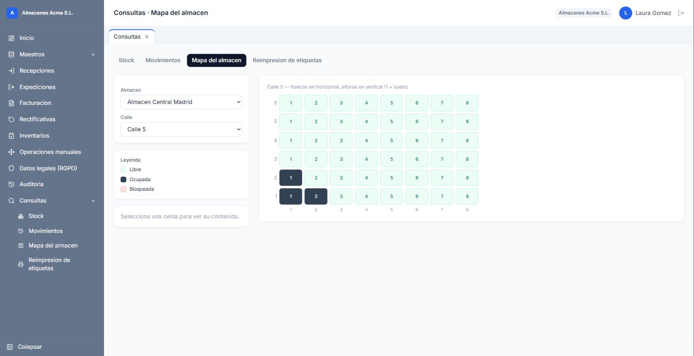Click the Colapsar label in the sidebar
This screenshot has width=694, height=356.
coord(30,347)
